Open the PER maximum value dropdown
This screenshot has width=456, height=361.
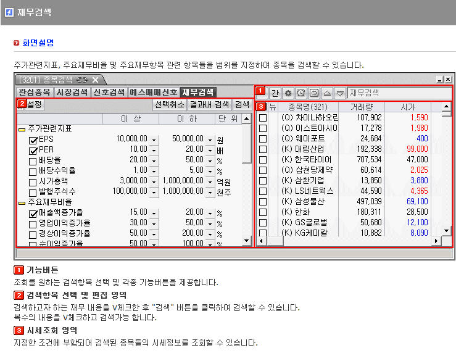pyautogui.click(x=210, y=150)
